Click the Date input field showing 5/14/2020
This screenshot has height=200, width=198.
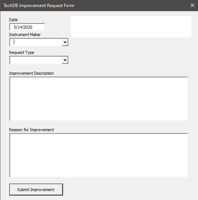tap(27, 27)
